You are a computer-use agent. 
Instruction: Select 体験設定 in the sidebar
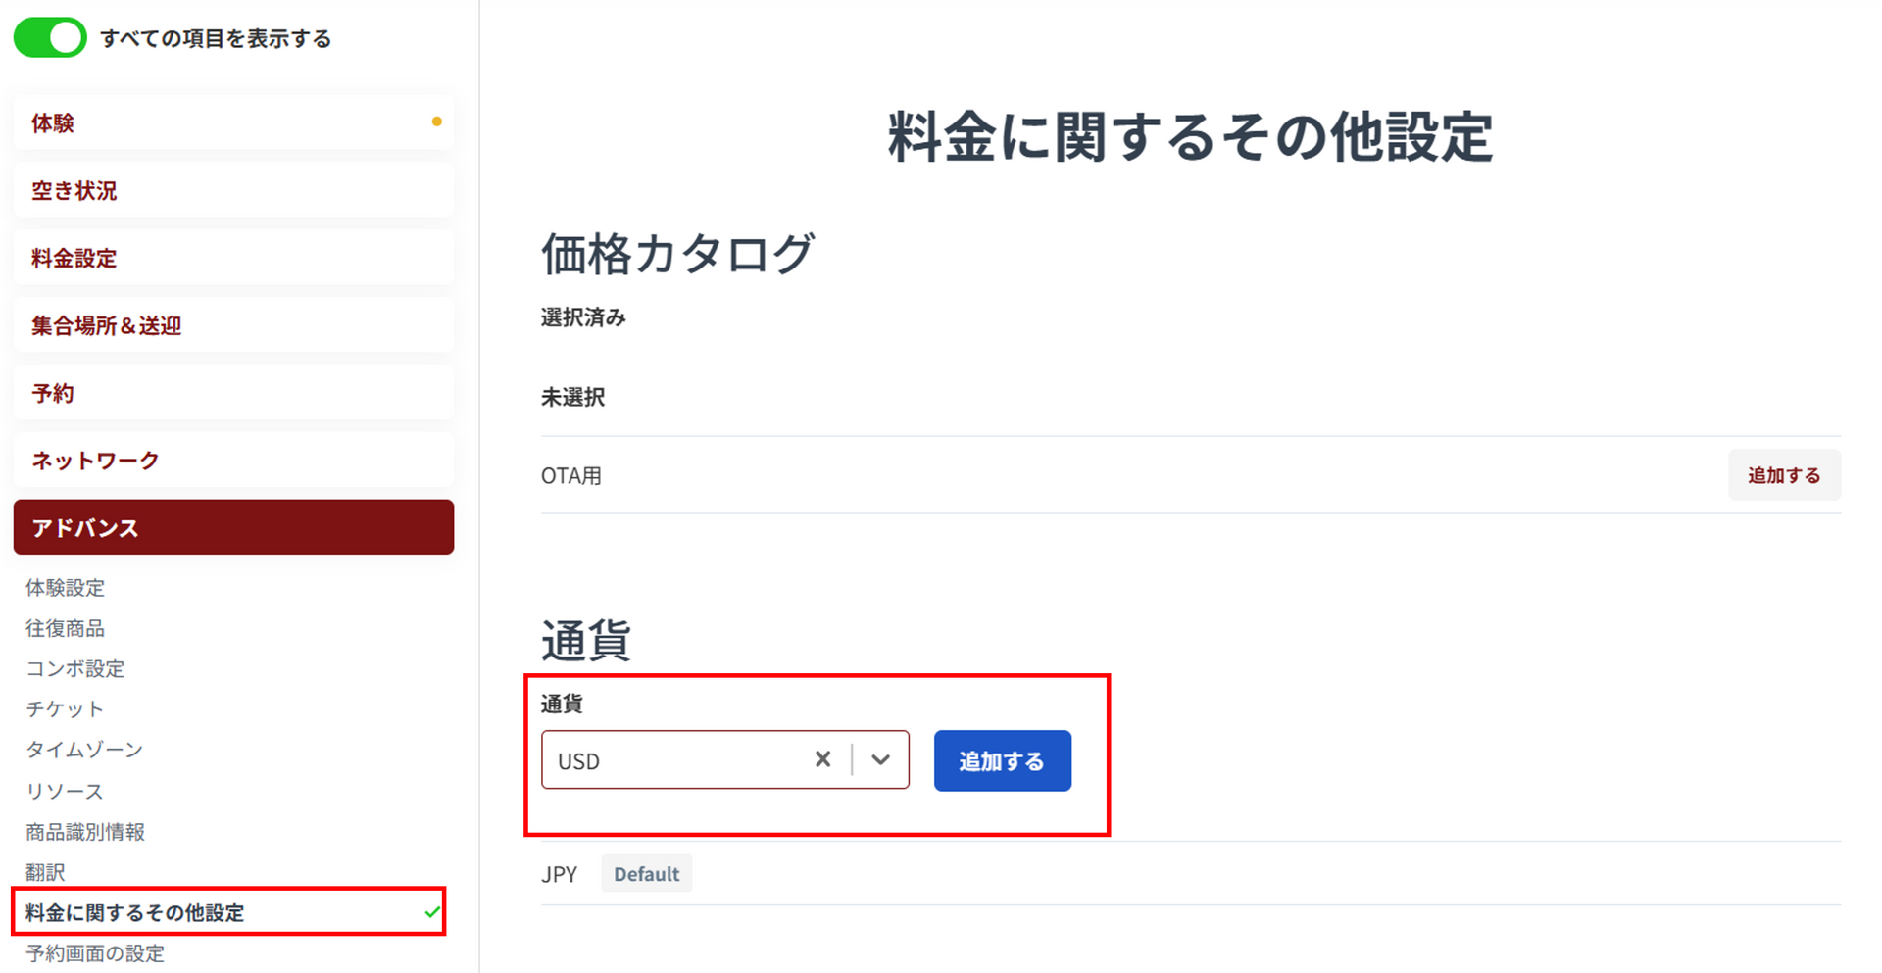(65, 587)
